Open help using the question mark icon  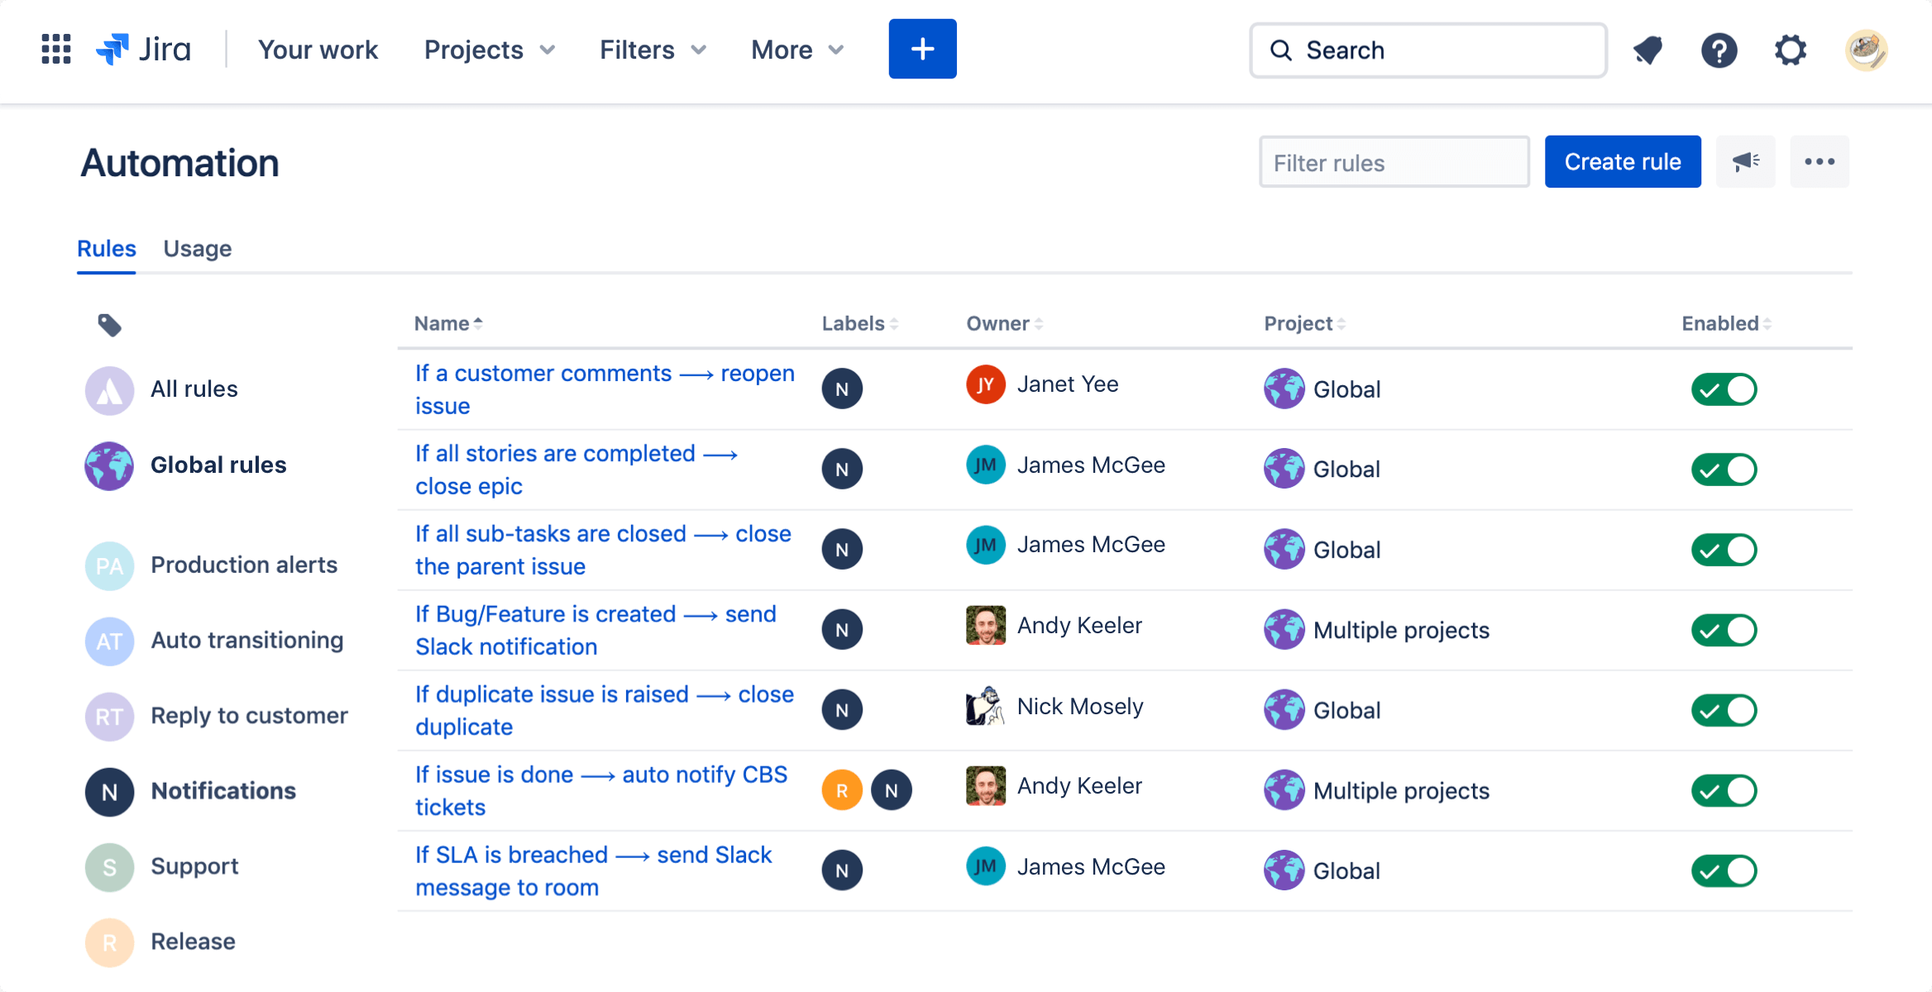pyautogui.click(x=1719, y=50)
